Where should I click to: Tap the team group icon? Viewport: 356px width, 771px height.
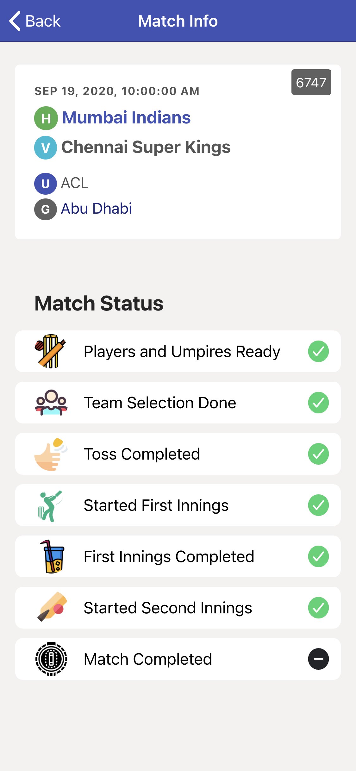(x=51, y=403)
